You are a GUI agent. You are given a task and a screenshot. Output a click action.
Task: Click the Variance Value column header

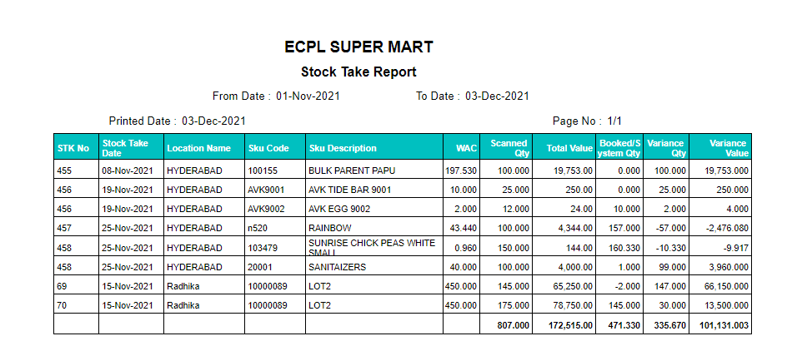[x=723, y=148]
